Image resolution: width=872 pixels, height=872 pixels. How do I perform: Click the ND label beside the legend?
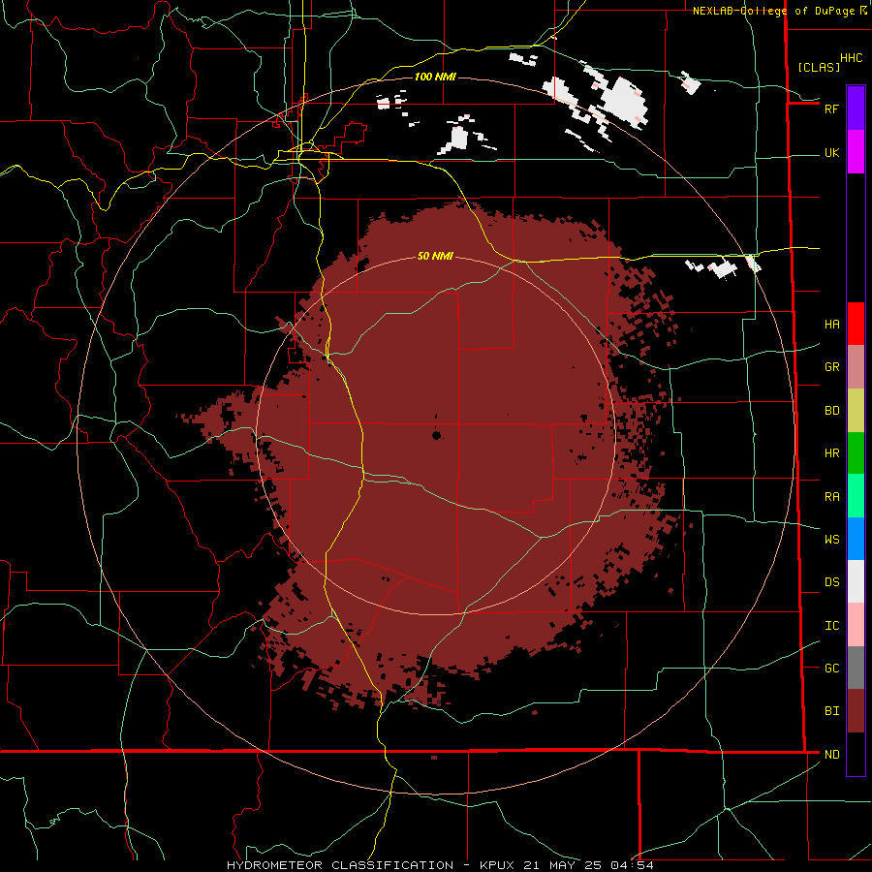tap(832, 755)
